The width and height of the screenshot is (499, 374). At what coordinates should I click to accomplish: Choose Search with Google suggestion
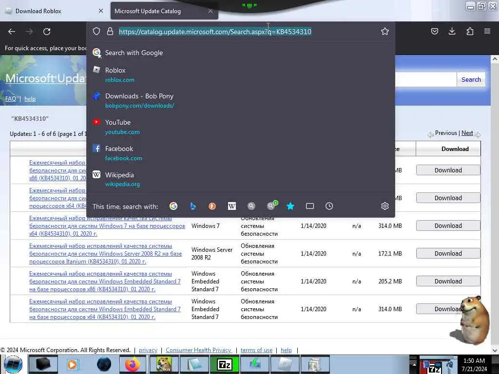point(241,53)
